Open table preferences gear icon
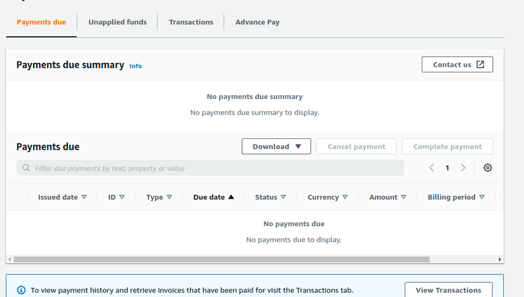This screenshot has height=297, width=524. [x=488, y=168]
